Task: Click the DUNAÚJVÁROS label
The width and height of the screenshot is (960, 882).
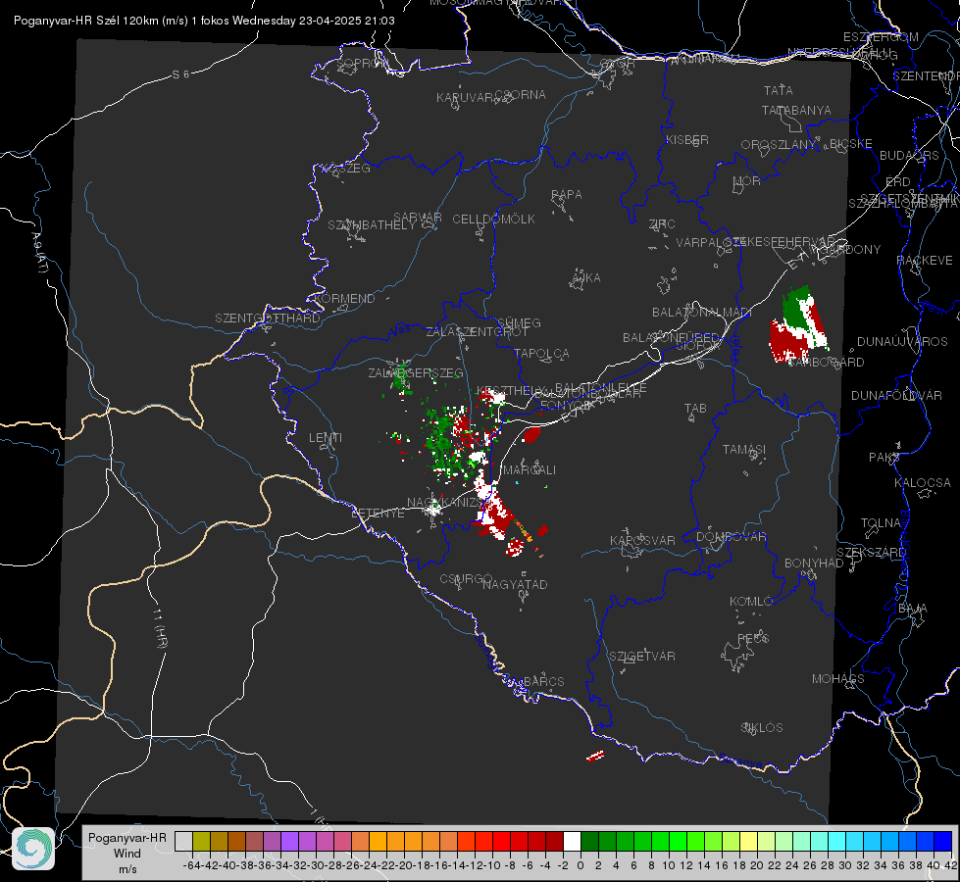Action: (902, 342)
